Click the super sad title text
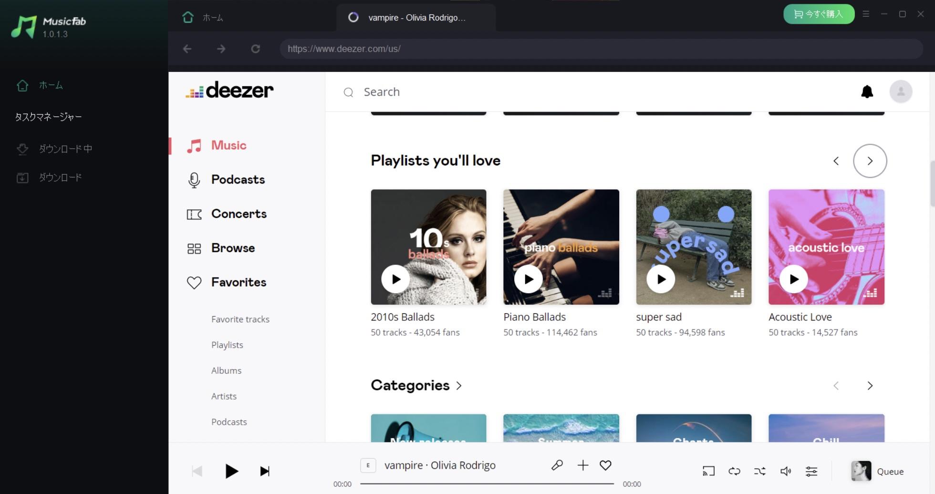The width and height of the screenshot is (935, 494). 658,317
